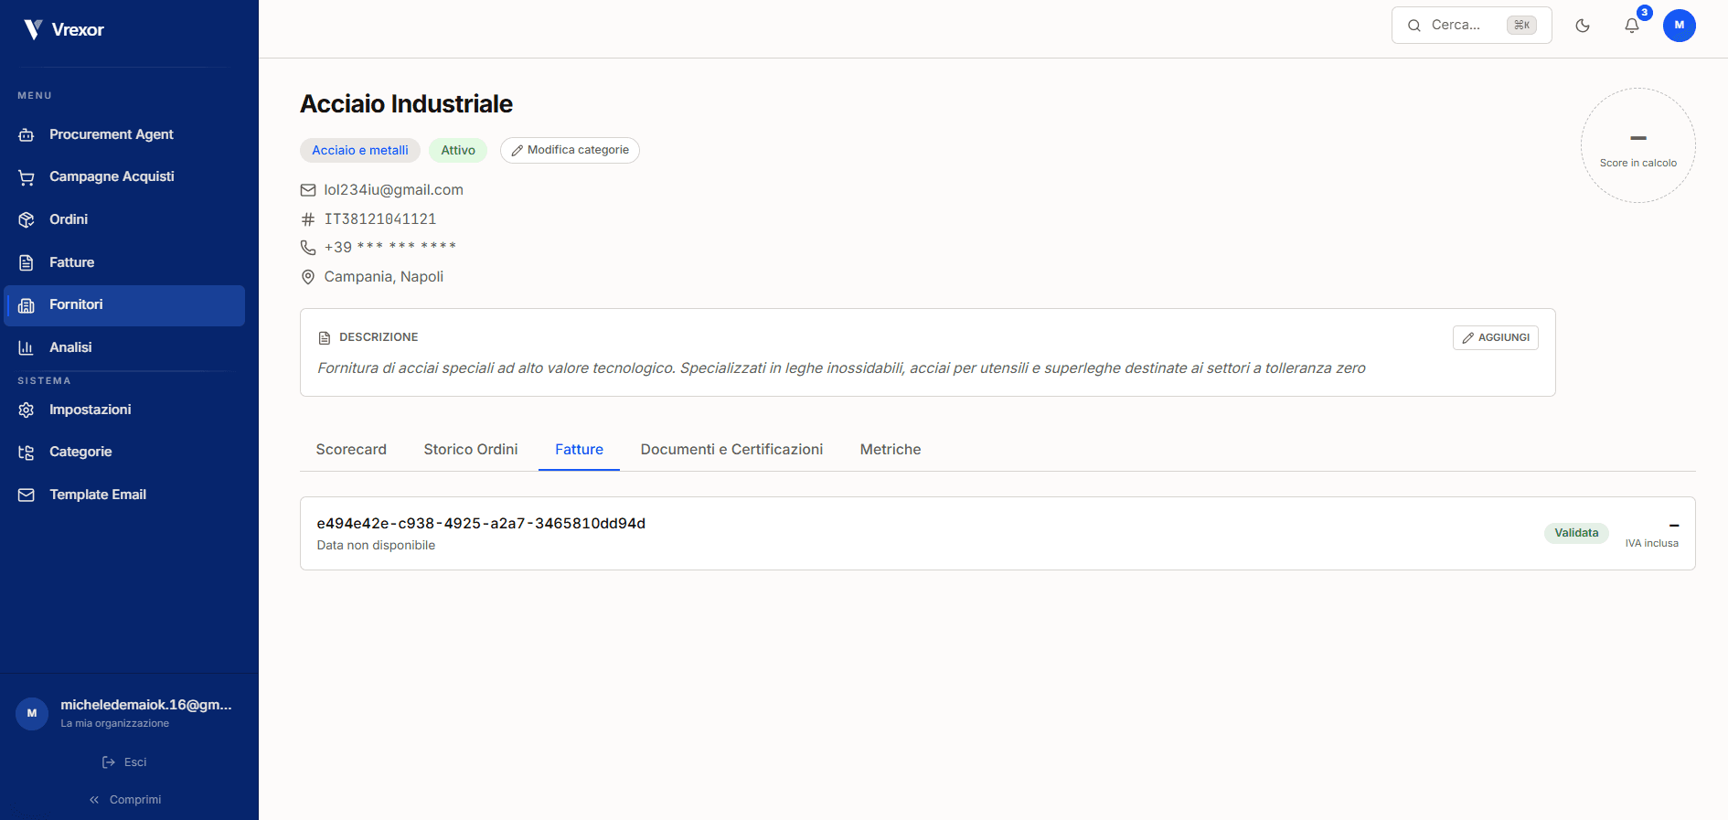
Task: Click the Procurement Agent robot icon
Action: point(27,134)
